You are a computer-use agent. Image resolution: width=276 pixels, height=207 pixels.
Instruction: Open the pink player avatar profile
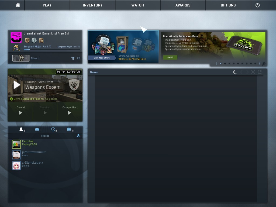(x=16, y=37)
